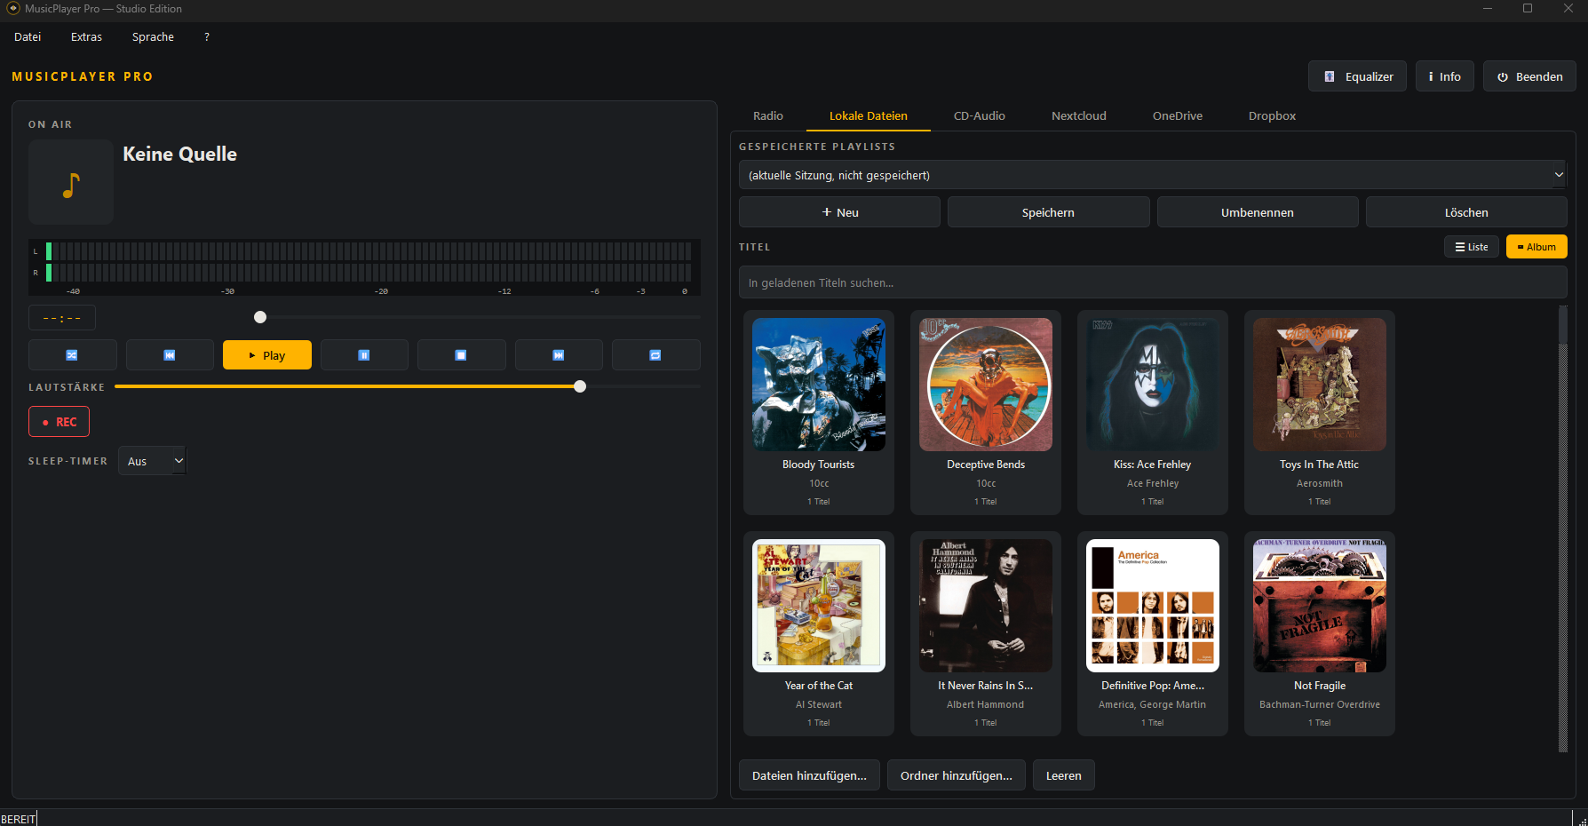
Task: Stop playback with the stop button
Action: [x=461, y=355]
